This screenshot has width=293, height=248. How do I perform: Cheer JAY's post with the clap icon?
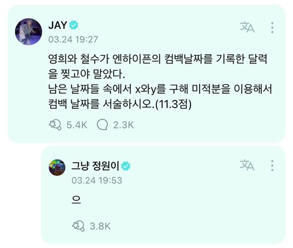[55, 124]
